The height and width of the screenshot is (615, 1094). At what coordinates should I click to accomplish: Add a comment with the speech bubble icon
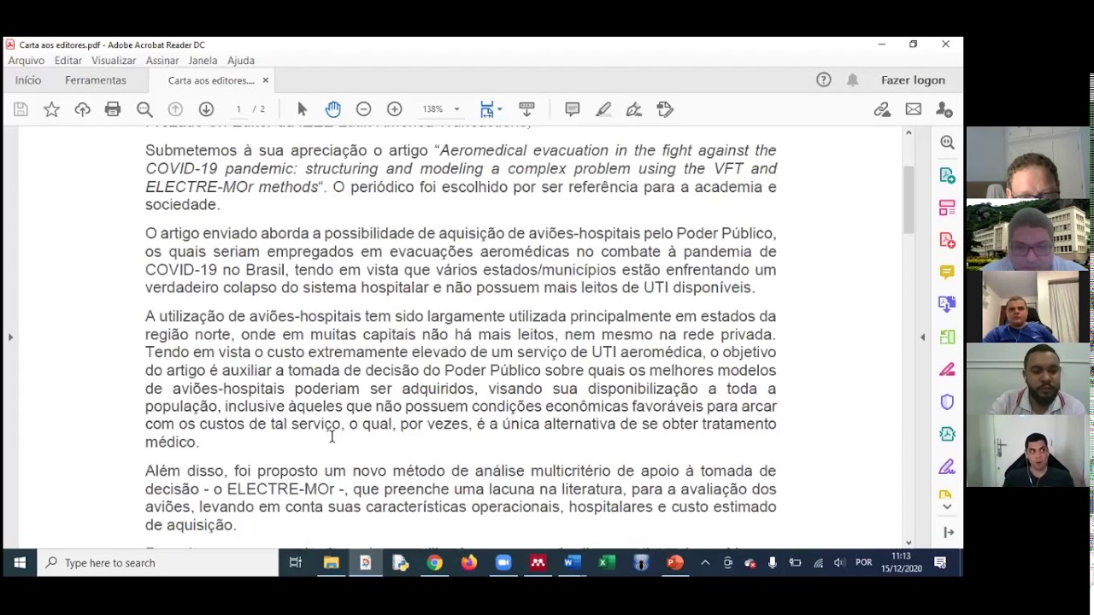pos(572,109)
